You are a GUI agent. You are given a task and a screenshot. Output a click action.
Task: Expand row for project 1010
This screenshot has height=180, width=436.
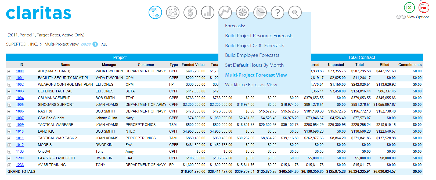tap(9, 132)
